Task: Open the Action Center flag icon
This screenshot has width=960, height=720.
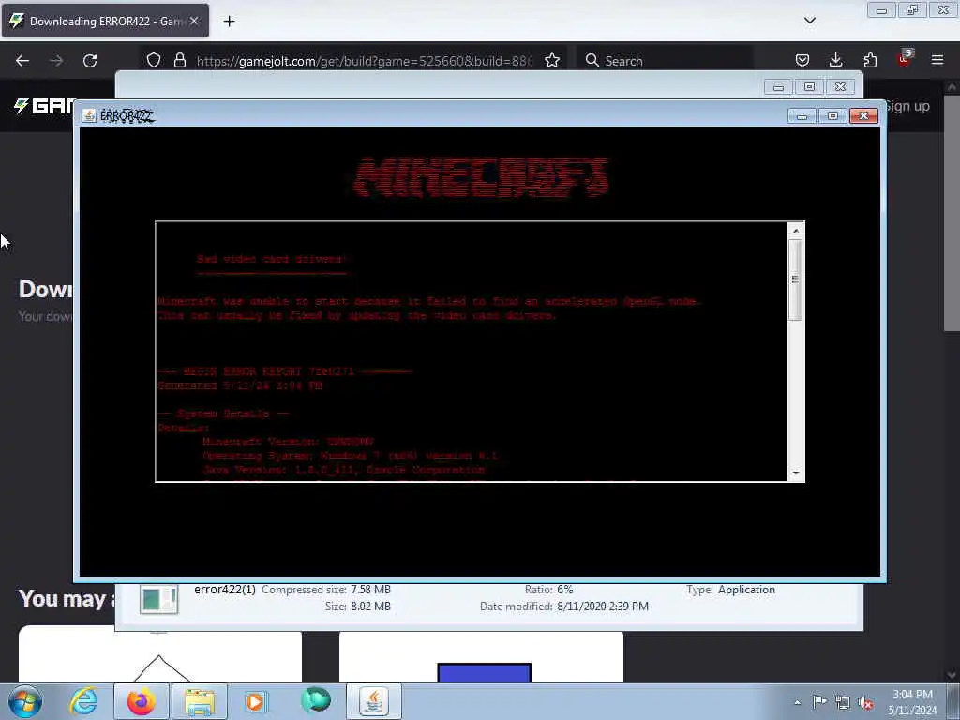Action: (819, 702)
